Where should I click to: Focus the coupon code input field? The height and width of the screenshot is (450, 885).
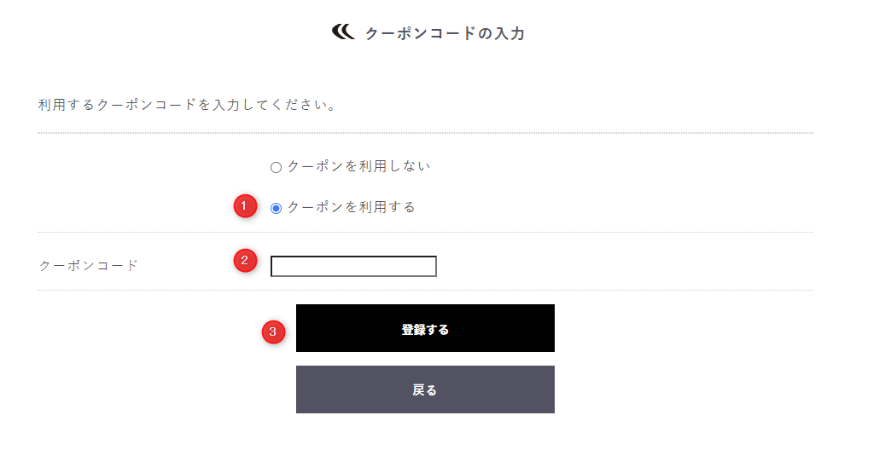tap(353, 267)
